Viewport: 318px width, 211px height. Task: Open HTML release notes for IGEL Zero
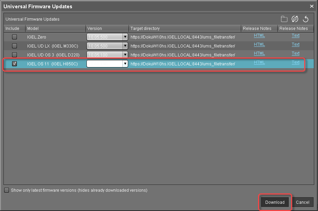point(259,35)
